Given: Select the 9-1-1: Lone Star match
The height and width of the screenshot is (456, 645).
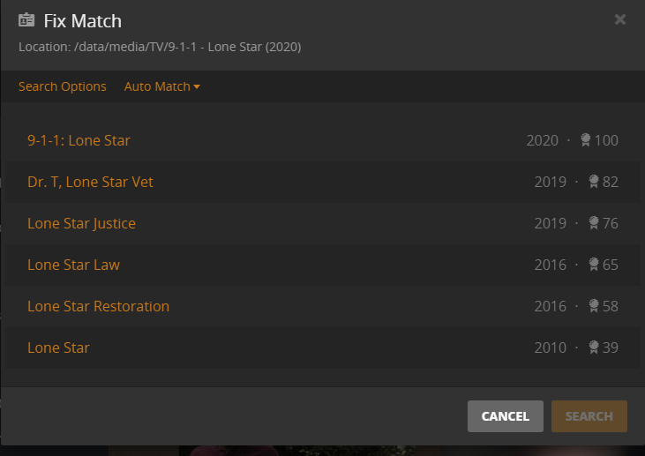Looking at the screenshot, I should (79, 140).
